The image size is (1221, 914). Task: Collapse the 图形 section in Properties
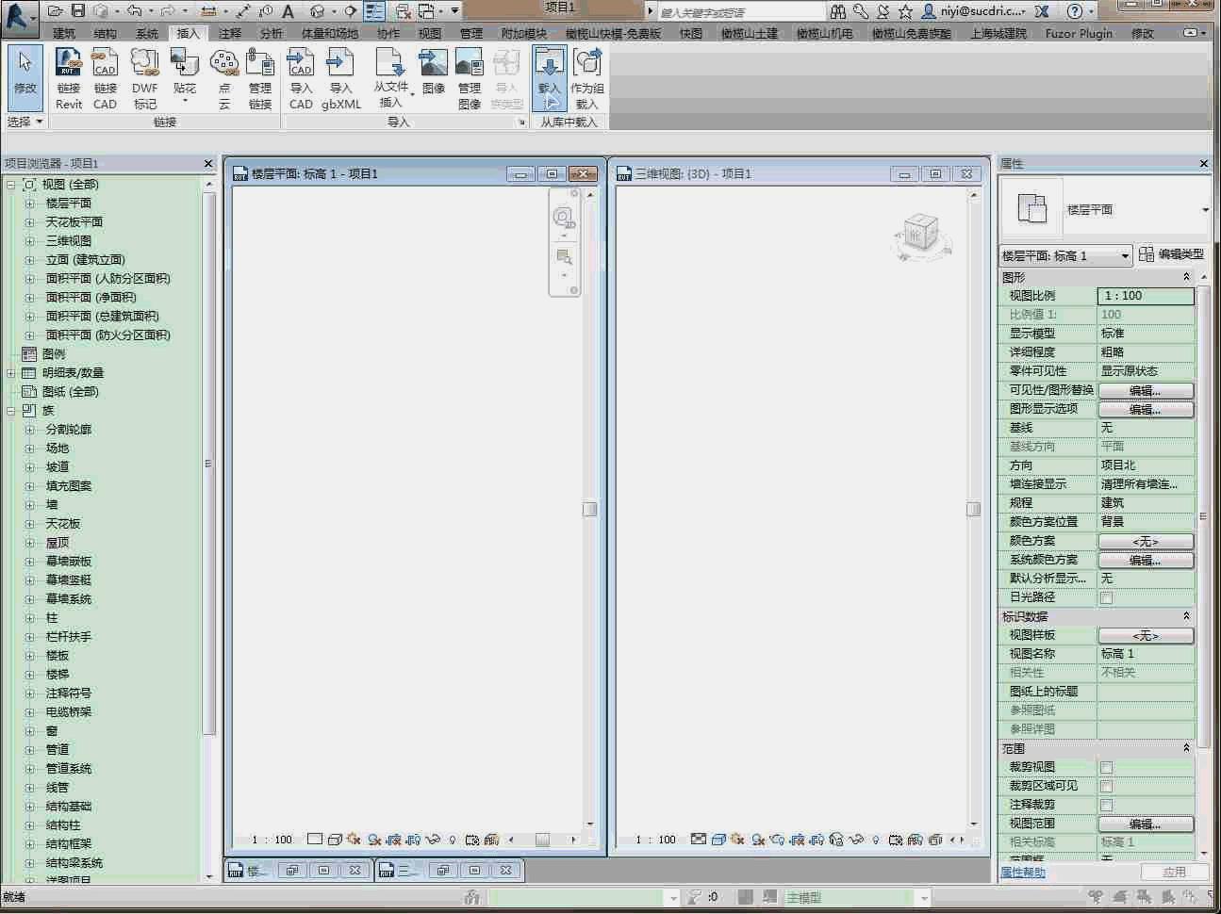tap(1186, 277)
